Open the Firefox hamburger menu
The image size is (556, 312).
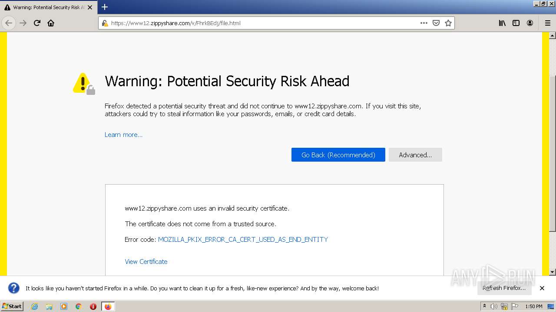(x=547, y=23)
